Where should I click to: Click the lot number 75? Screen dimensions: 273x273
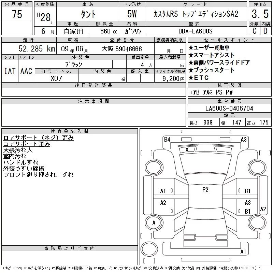pyautogui.click(x=17, y=14)
